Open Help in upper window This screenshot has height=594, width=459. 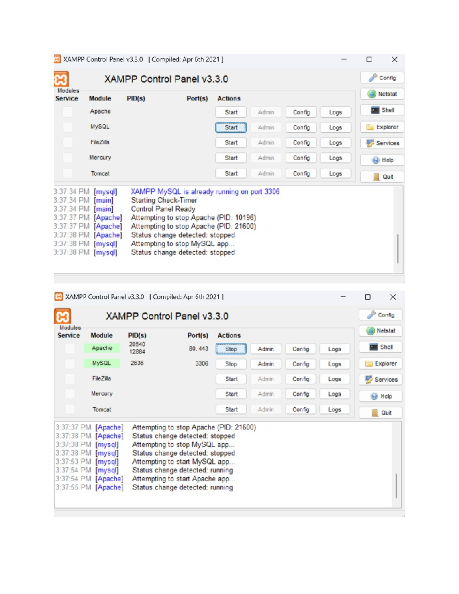point(382,160)
